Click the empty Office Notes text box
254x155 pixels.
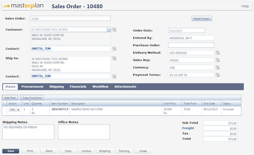84,132
